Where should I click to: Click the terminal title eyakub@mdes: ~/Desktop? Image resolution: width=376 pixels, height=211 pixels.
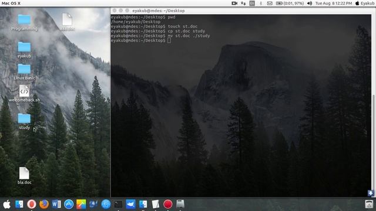tap(159, 11)
